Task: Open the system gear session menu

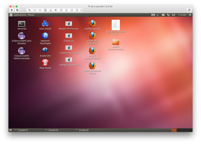Action: 190,15
